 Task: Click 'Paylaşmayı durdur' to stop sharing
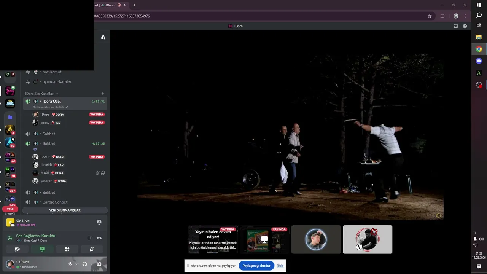[x=256, y=266]
